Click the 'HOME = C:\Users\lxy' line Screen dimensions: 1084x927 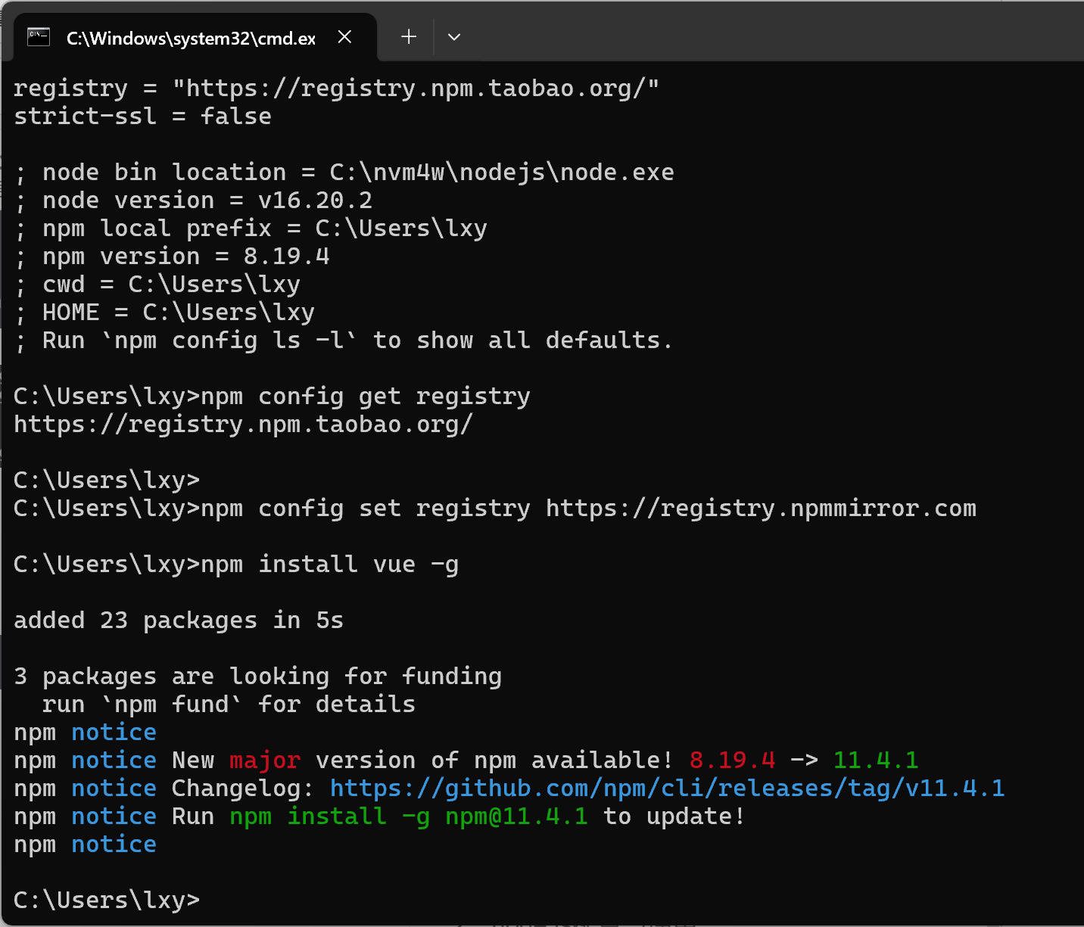[x=164, y=313]
